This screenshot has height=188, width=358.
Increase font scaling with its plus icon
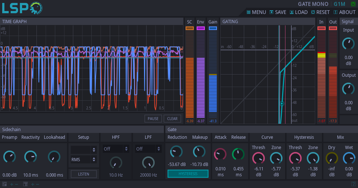pyautogui.click(x=33, y=184)
